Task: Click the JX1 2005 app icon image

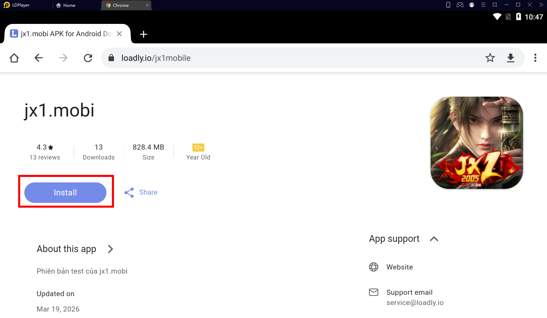Action: (476, 143)
